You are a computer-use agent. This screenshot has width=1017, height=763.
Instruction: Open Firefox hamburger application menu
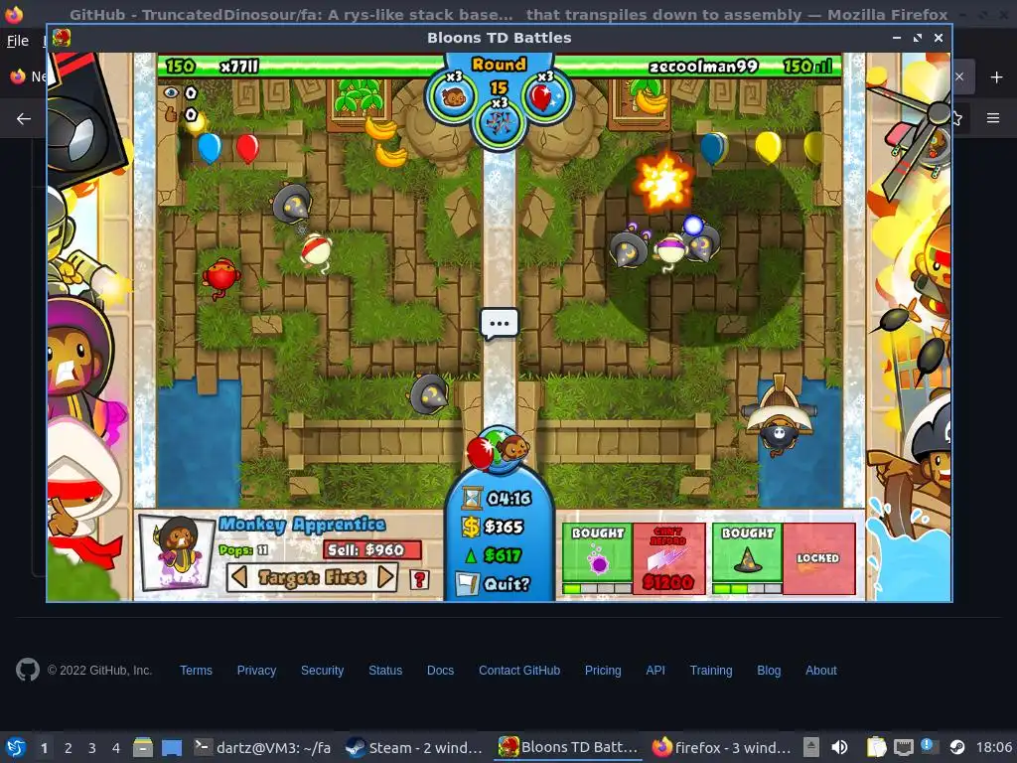tap(993, 118)
